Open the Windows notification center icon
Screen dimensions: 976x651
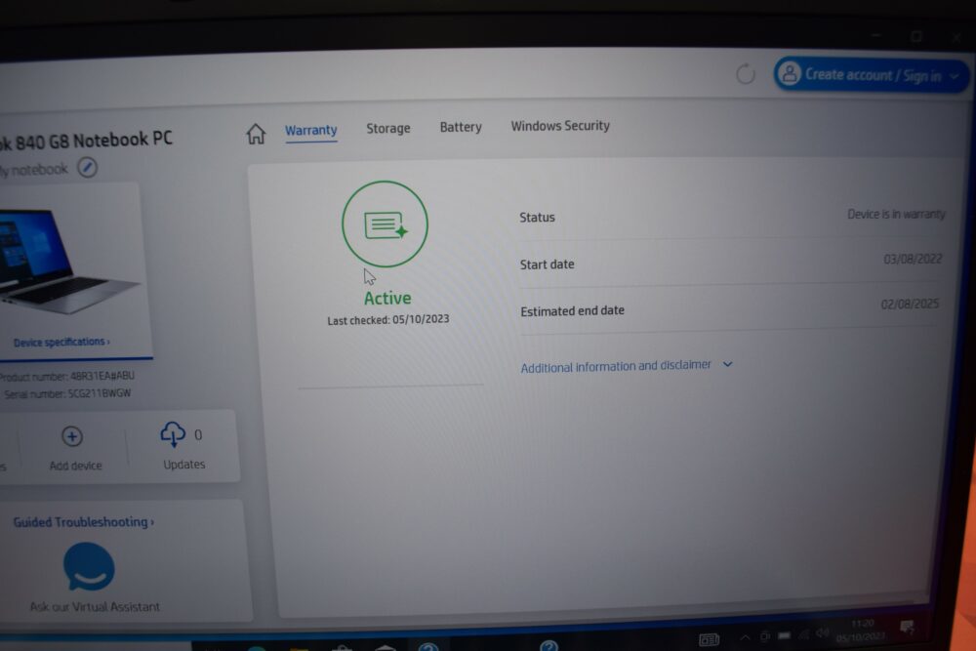click(x=907, y=628)
